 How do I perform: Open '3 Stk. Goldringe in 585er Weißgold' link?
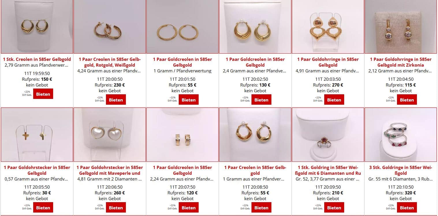401,170
